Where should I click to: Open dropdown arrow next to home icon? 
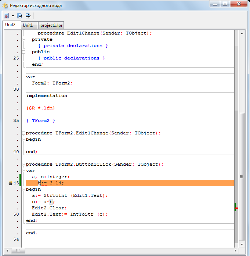point(12,16)
